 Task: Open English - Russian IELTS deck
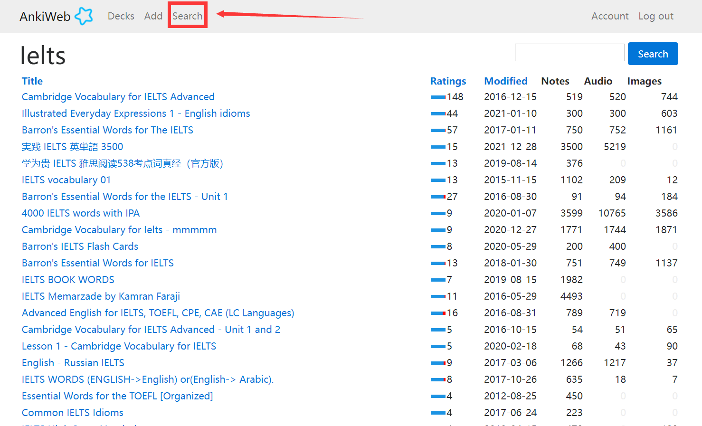coord(73,363)
